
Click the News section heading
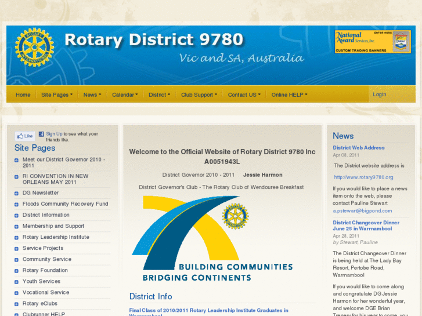[x=343, y=136]
